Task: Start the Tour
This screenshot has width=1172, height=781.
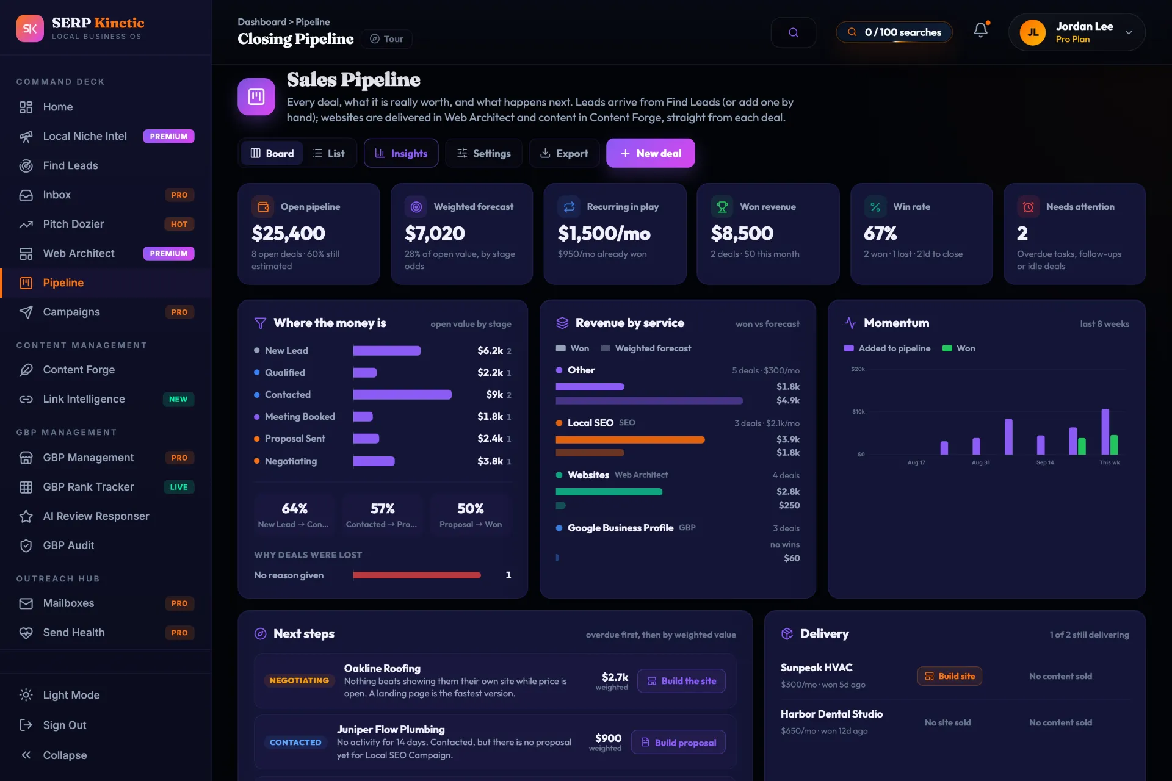Action: tap(386, 39)
